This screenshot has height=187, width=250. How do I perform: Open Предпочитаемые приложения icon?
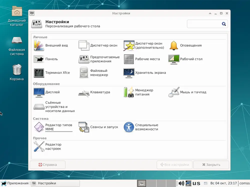[x=84, y=59]
